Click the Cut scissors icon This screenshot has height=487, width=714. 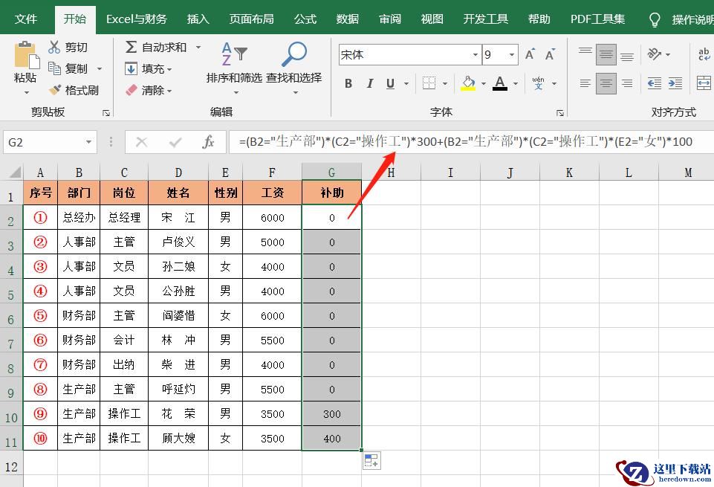pyautogui.click(x=54, y=47)
